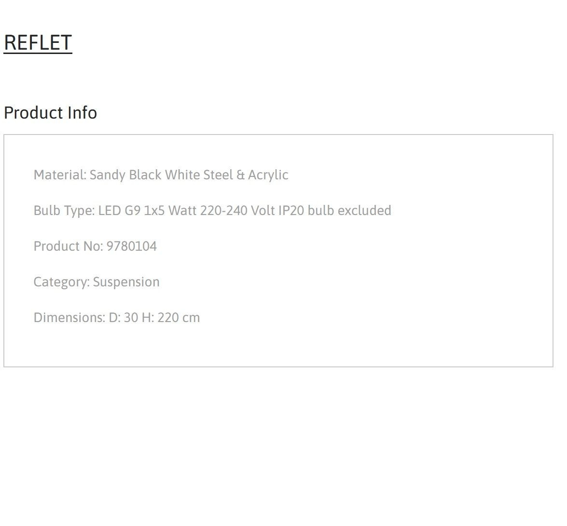Select the 'Category:' label
Image resolution: width=567 pixels, height=526 pixels.
61,282
